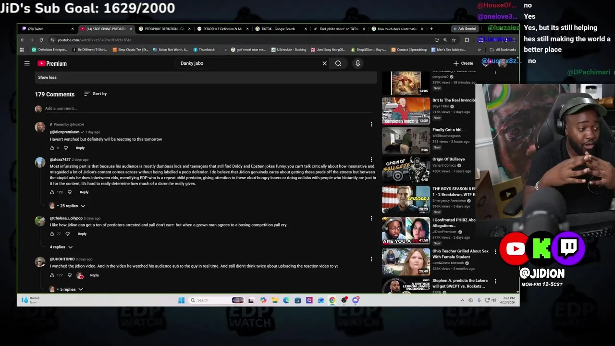Screen dimensions: 615x346
Task: Show hidden system tray icons chevron
Action: pyautogui.click(x=462, y=300)
